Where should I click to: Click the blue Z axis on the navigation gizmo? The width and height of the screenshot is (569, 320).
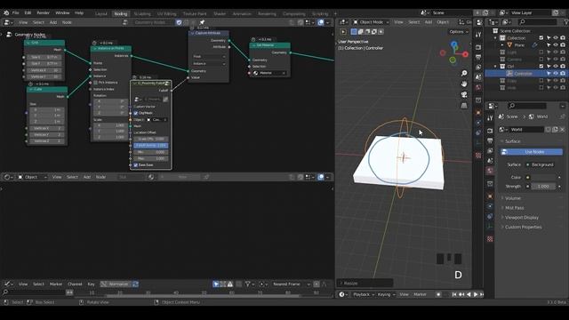tap(454, 44)
